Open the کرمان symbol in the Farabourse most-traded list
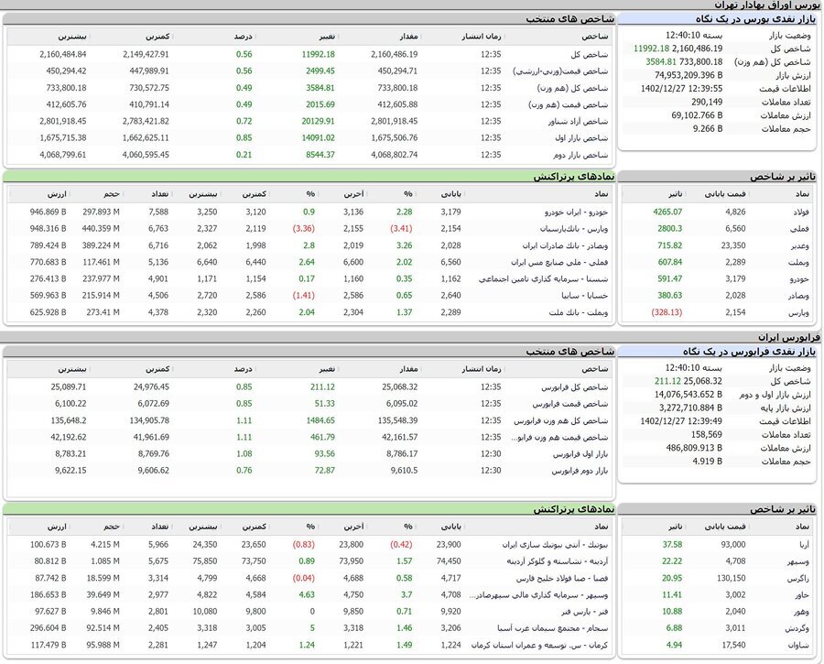824x664 pixels. coord(539,645)
